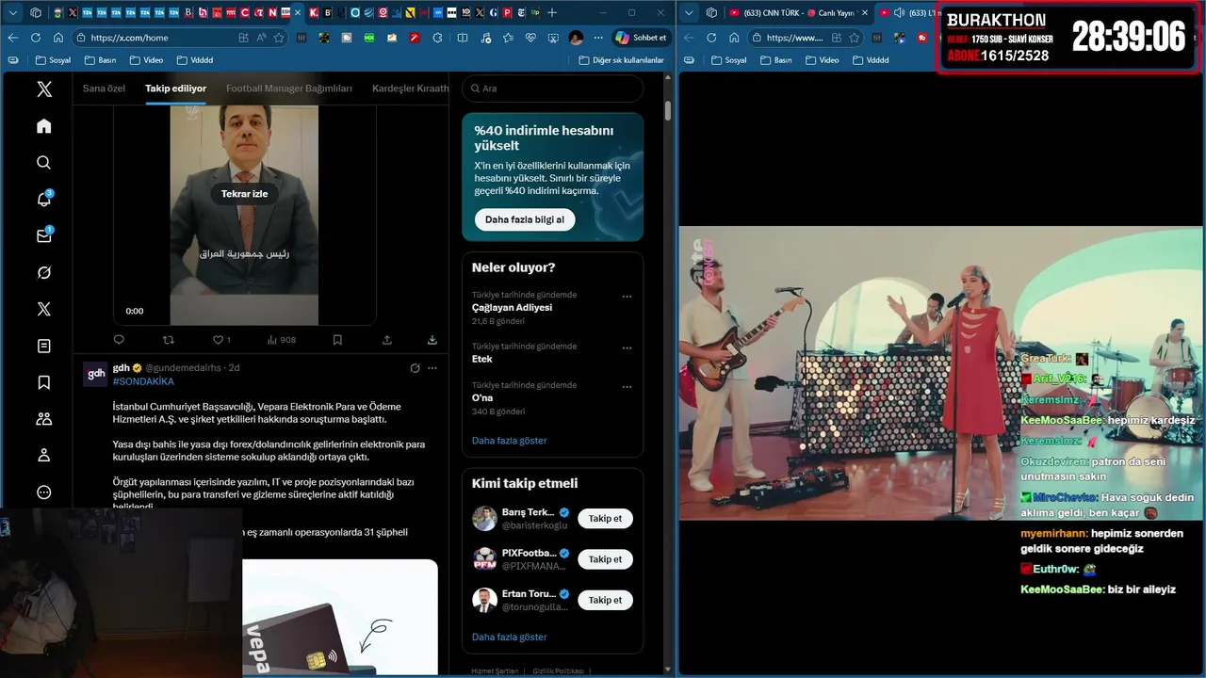
Task: Open Bookmarks icon in X sidebar
Action: [43, 382]
